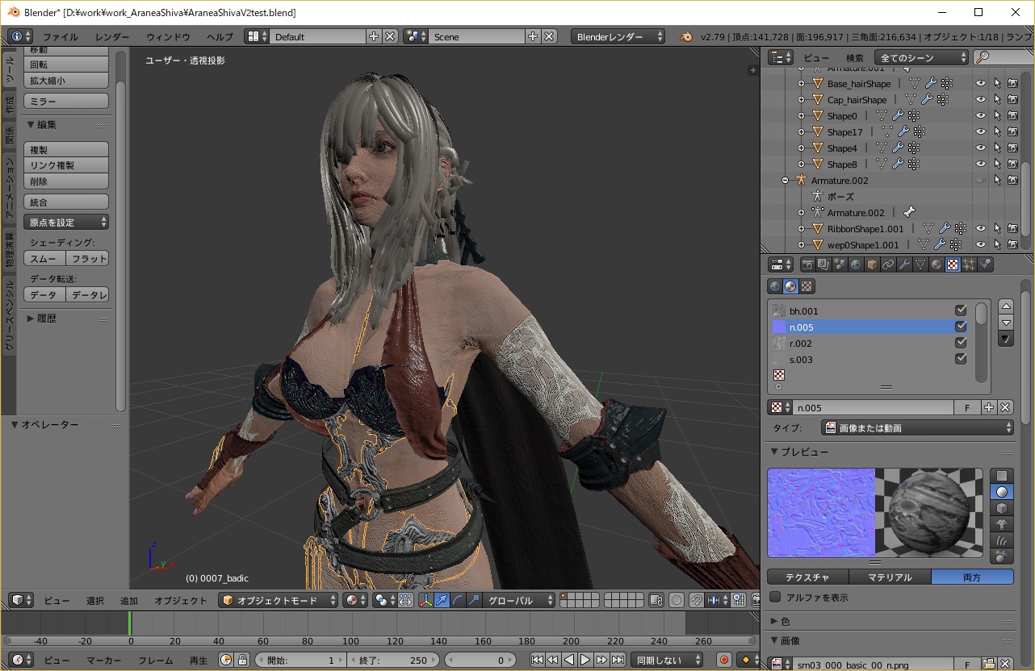This screenshot has height=671, width=1035.
Task: Open the Render properties tab (camera icon)
Action: coord(807,265)
